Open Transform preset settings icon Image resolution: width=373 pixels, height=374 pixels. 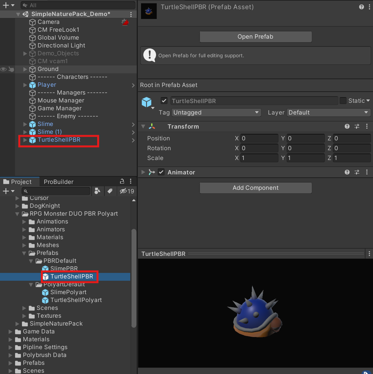coord(357,126)
